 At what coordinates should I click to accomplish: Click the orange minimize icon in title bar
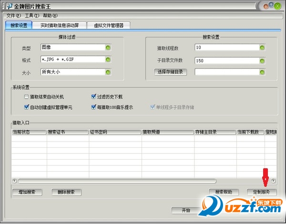[x=266, y=6]
